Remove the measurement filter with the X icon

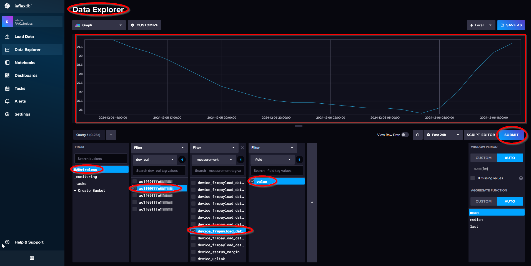[242, 148]
